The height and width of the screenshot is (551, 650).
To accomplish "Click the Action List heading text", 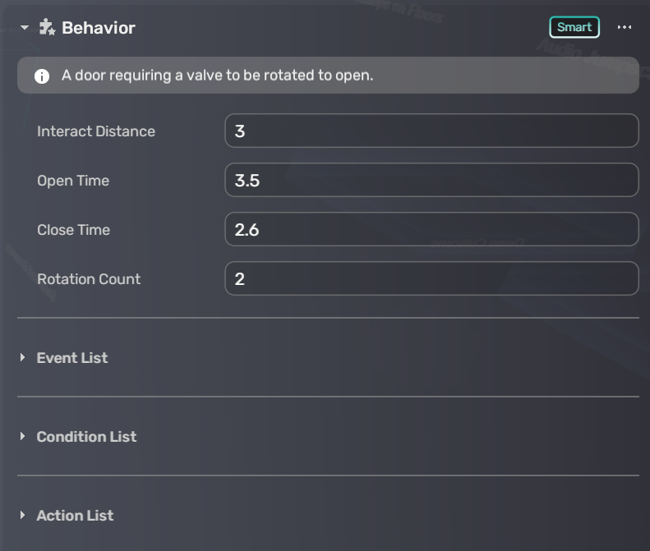I will (x=75, y=516).
